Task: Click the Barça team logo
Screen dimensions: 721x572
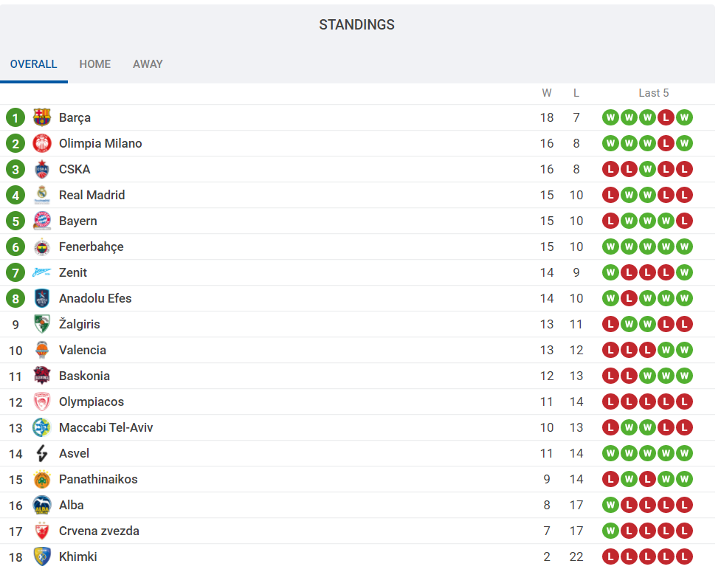Action: pyautogui.click(x=42, y=117)
